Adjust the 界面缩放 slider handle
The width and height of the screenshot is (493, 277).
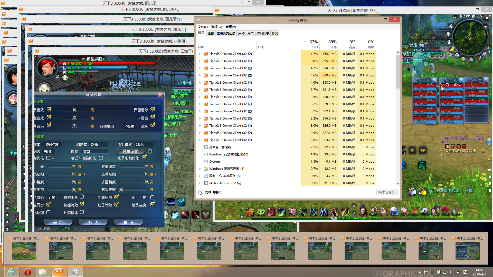147,167
